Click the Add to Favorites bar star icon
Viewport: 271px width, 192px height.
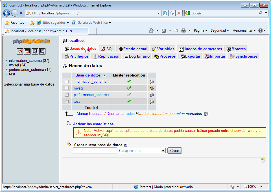32,23
